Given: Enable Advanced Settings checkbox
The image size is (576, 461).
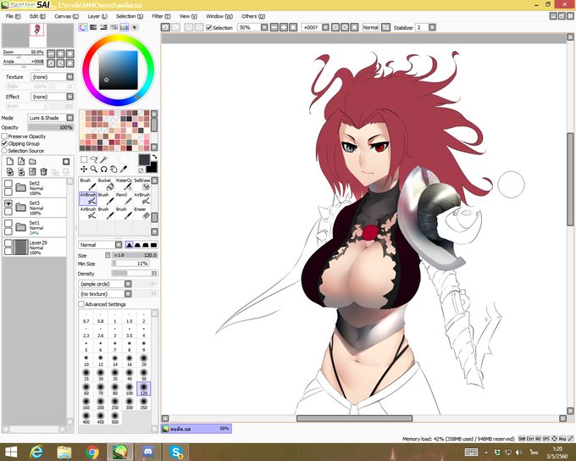Looking at the screenshot, I should (81, 304).
